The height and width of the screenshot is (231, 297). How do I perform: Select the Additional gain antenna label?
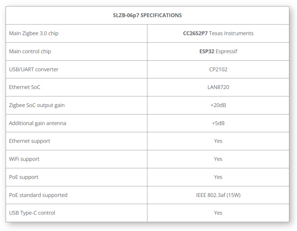pyautogui.click(x=37, y=123)
